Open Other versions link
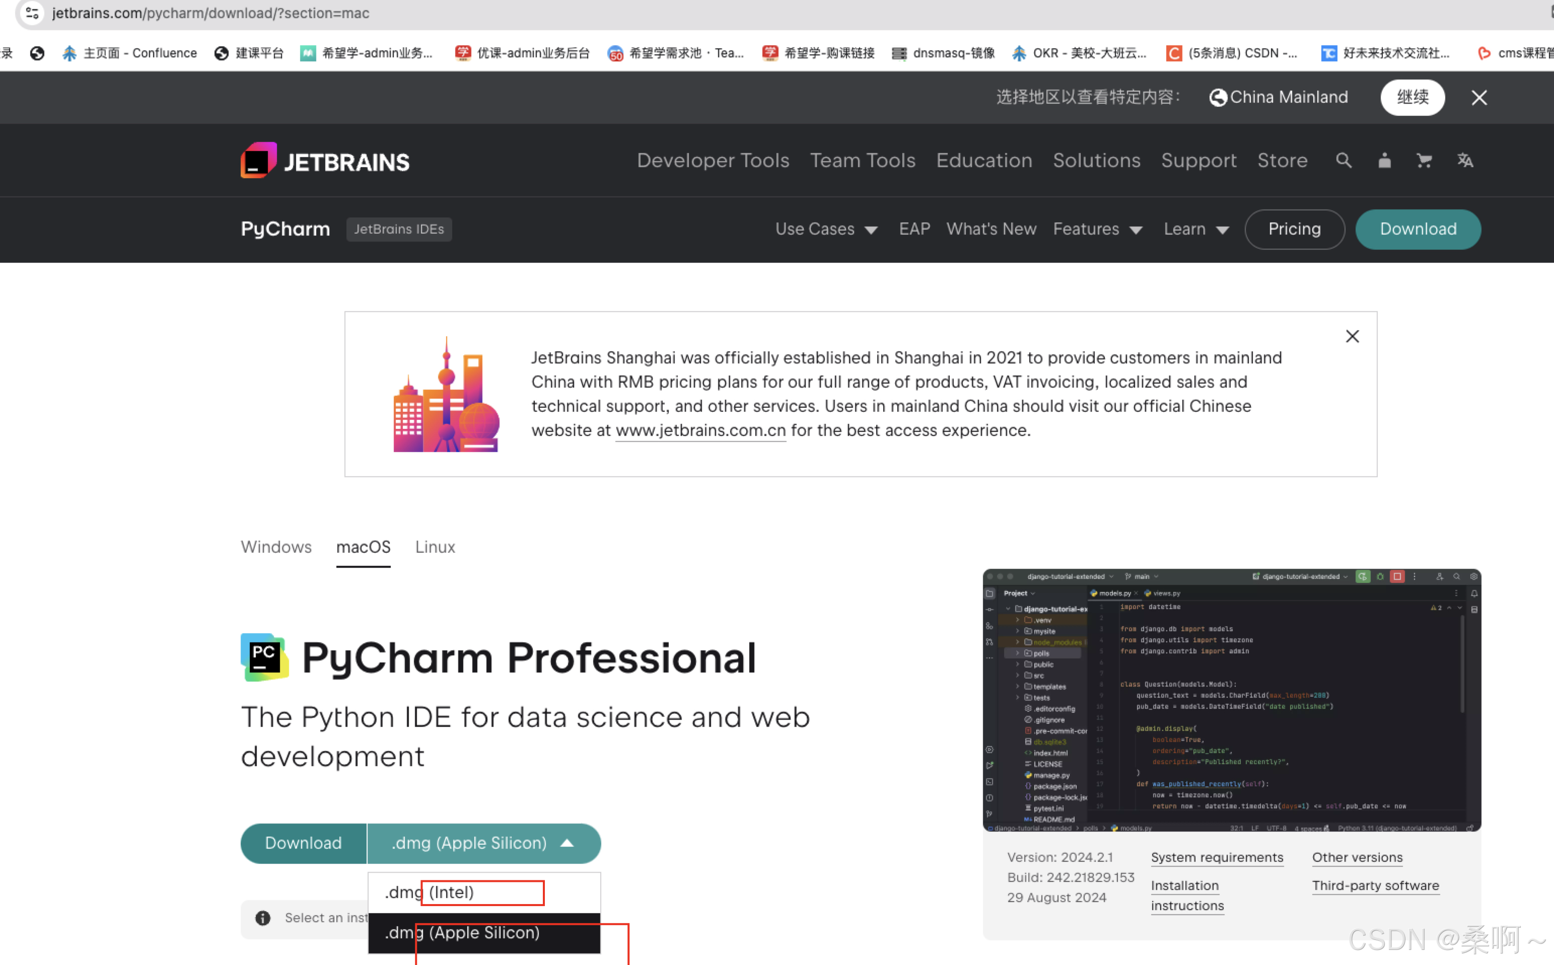 click(1357, 857)
